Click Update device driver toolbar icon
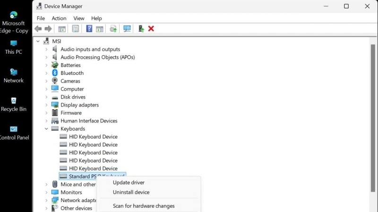The width and height of the screenshot is (378, 212). click(113, 29)
